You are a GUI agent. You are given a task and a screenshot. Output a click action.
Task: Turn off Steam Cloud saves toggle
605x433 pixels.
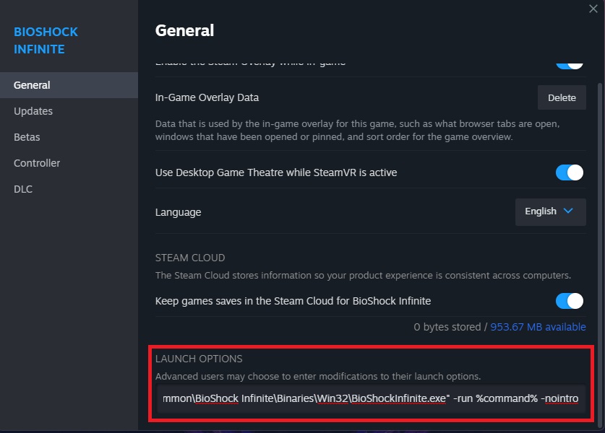coord(569,300)
